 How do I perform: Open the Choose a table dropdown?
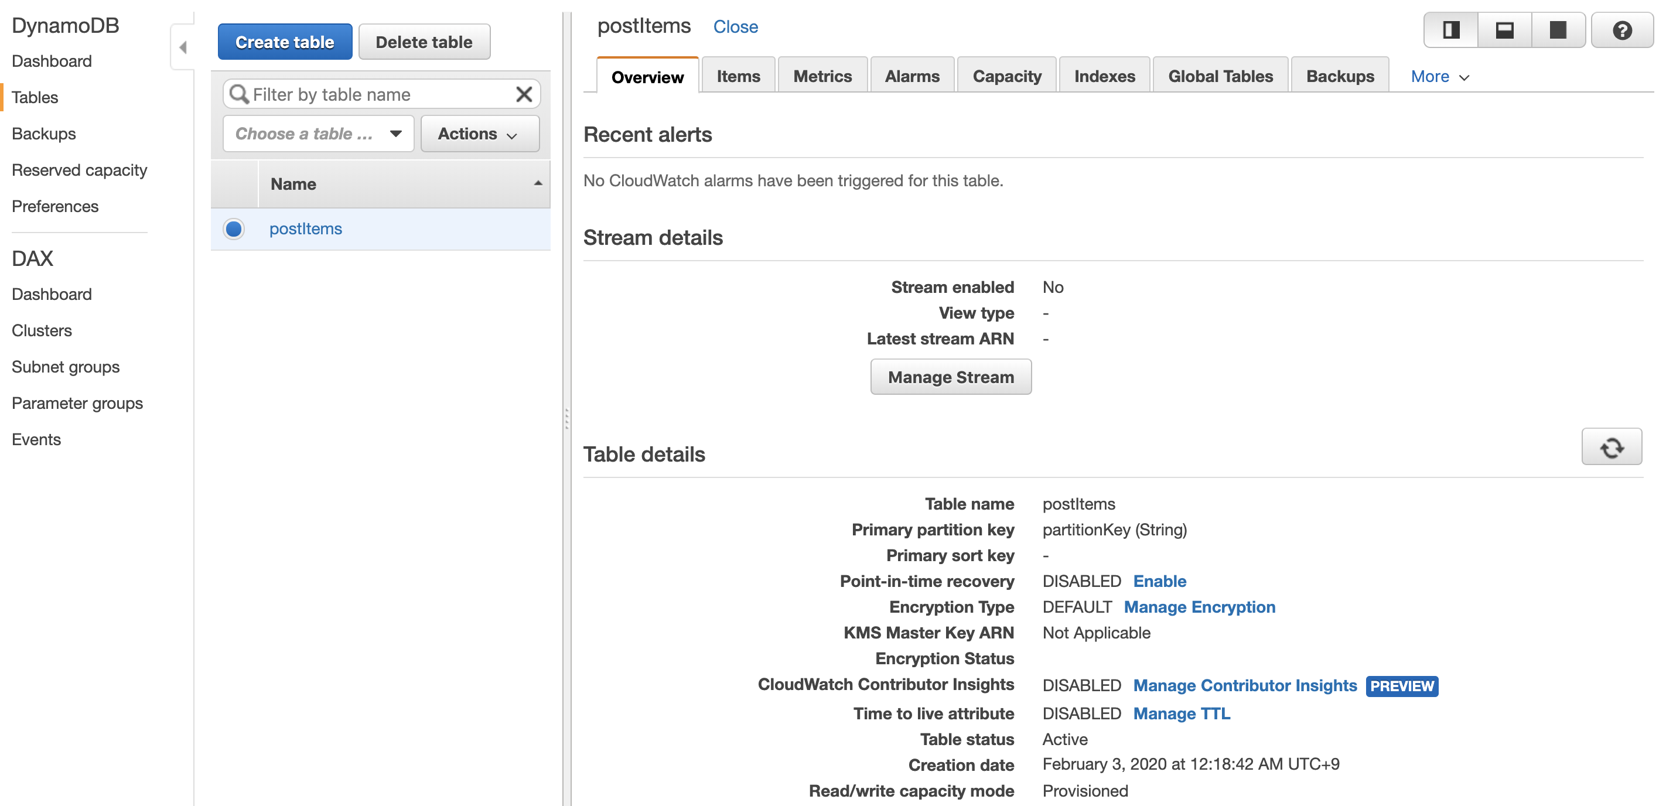tap(318, 134)
